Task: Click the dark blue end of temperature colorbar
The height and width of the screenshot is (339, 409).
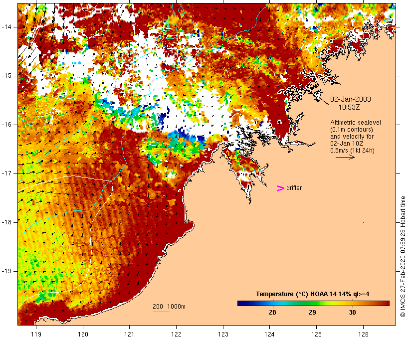Action: pyautogui.click(x=241, y=303)
